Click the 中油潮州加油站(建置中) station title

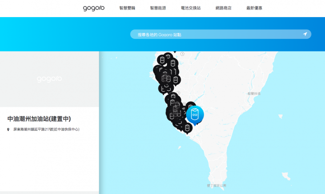pyautogui.click(x=39, y=119)
